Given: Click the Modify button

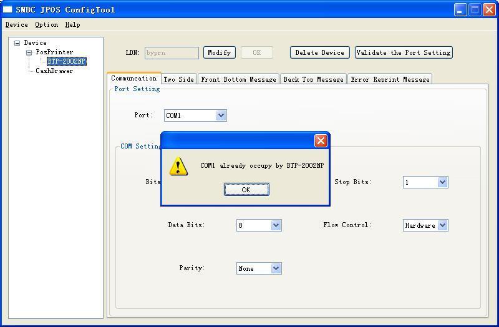Looking at the screenshot, I should [220, 52].
